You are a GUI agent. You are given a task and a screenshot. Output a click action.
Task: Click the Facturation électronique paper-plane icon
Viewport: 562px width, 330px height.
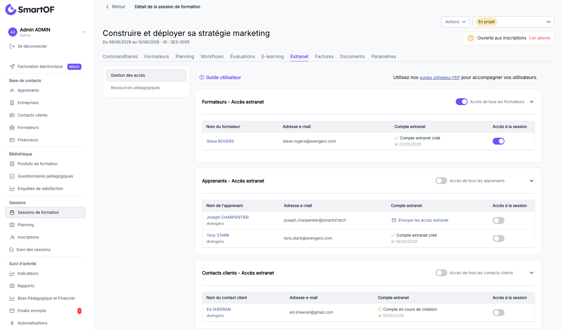[12, 67]
